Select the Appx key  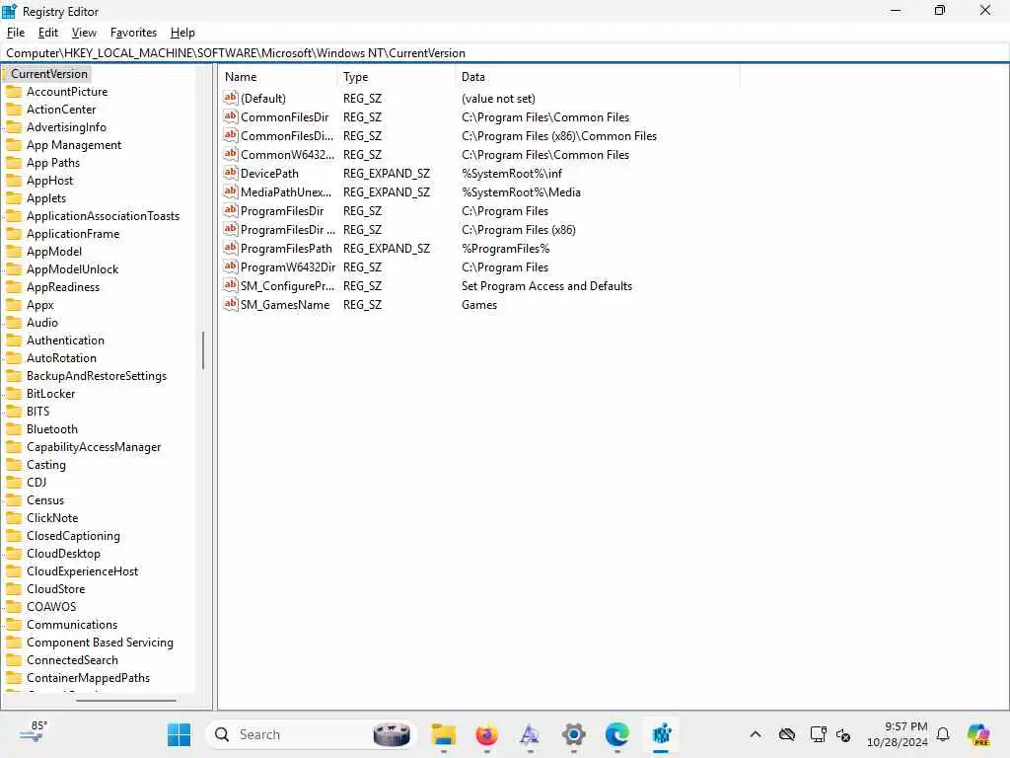(39, 305)
